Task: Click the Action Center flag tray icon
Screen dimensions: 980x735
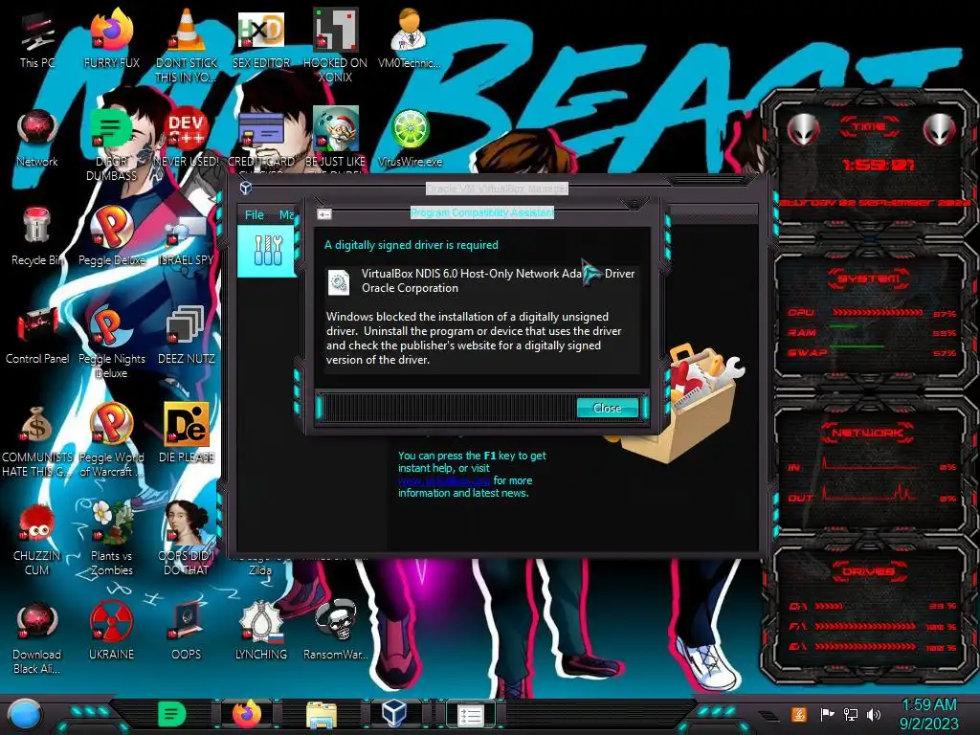Action: 827,714
